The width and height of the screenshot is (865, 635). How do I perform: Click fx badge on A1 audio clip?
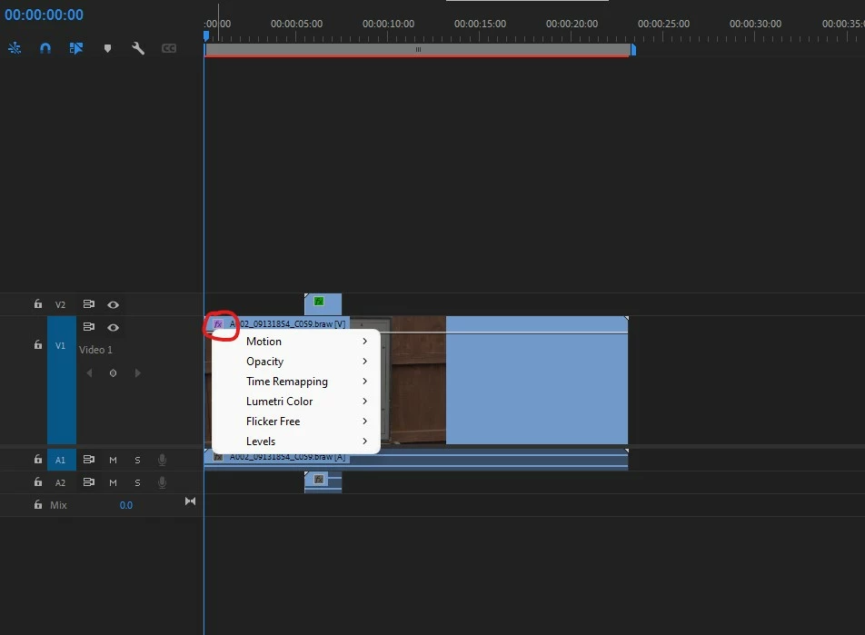tap(218, 457)
